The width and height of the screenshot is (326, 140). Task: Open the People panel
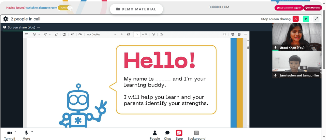click(x=155, y=135)
